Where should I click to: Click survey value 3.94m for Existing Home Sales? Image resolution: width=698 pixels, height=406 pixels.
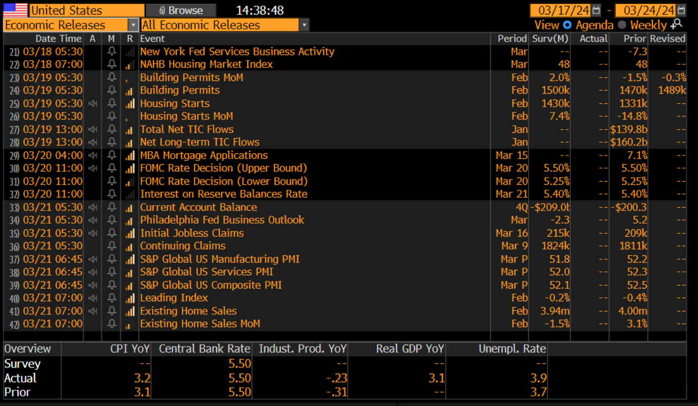pyautogui.click(x=555, y=311)
